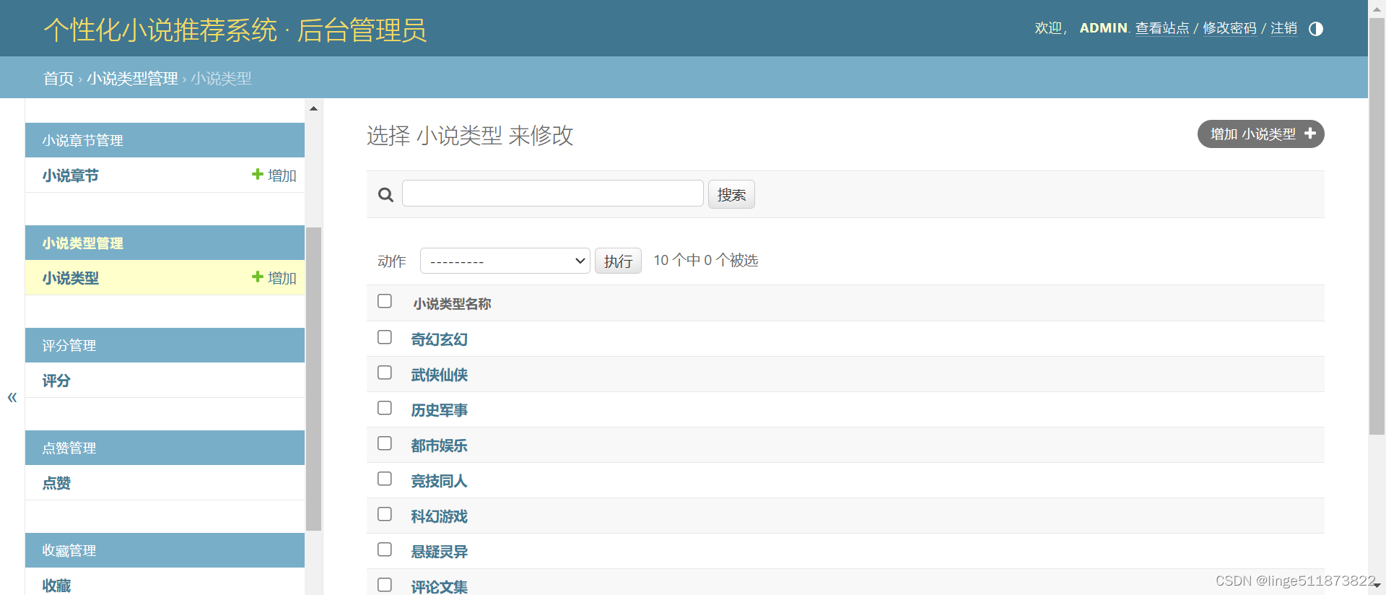This screenshot has height=595, width=1386.
Task: Open the 评论文集 entry
Action: click(439, 587)
